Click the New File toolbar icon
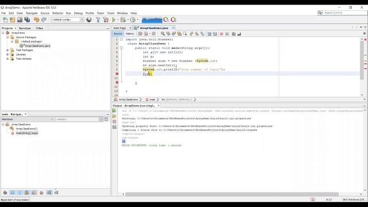368x207 pixels. (5, 20)
